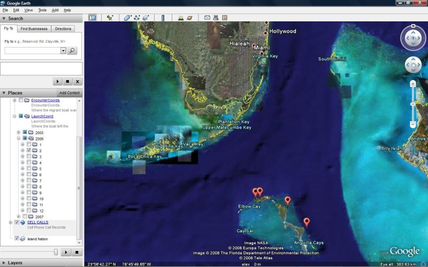Click the zoom in plus button on slider

(412, 83)
